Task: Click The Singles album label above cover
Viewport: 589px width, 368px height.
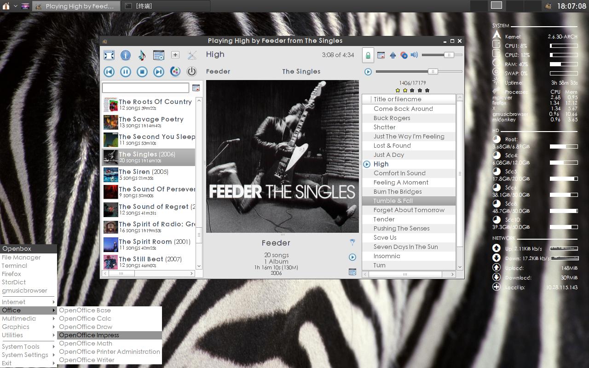Action: 301,71
